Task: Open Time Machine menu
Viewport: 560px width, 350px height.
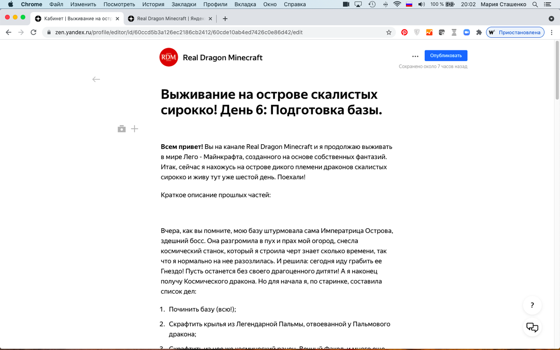Action: (x=372, y=4)
